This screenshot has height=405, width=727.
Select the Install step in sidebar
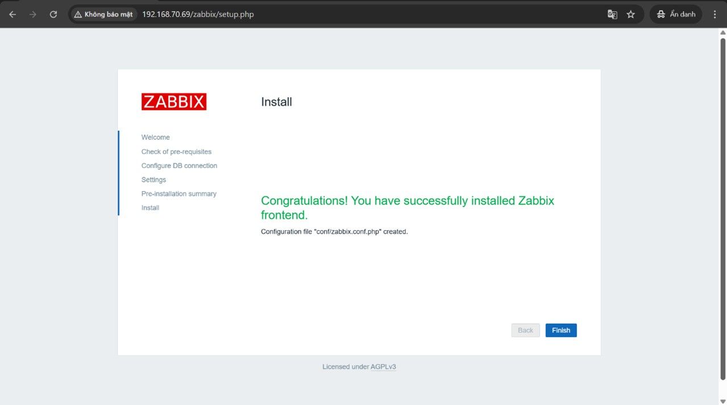pyautogui.click(x=150, y=208)
